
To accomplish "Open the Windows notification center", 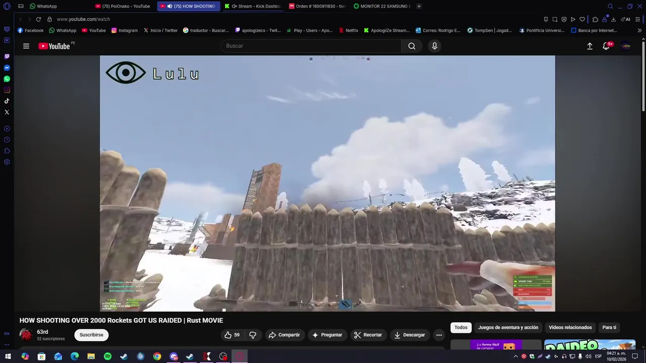I will point(635,356).
